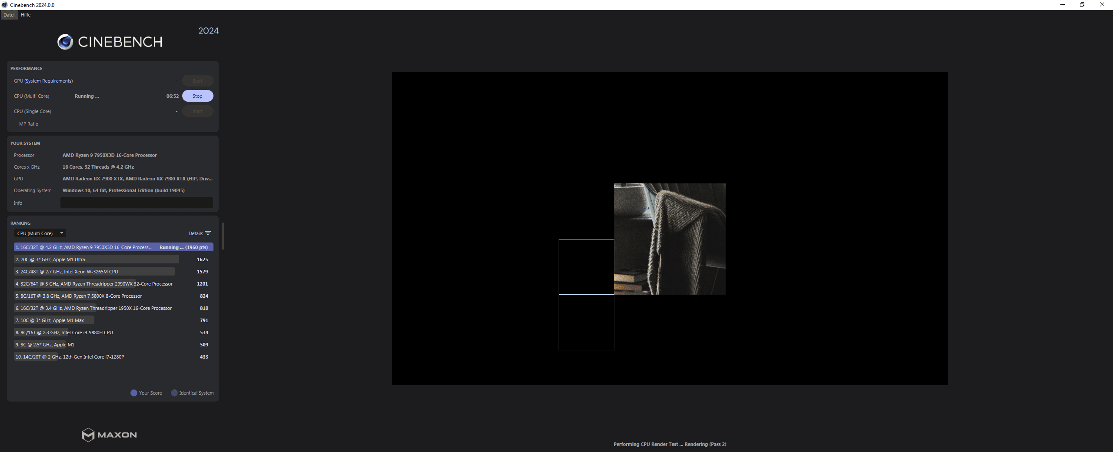The image size is (1113, 452).
Task: Click the '16 Cores, 32 Threads @ 4.2 GHz' value
Action: pyautogui.click(x=98, y=167)
